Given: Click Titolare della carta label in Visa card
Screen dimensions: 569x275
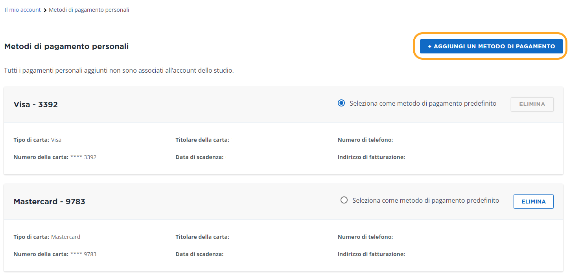Looking at the screenshot, I should (203, 140).
